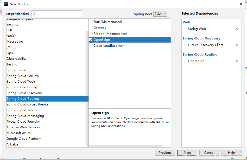This screenshot has height=160, width=247.
Task: Click the Spring Cloud Discovery heading in Selected Dependencies
Action: [201, 38]
